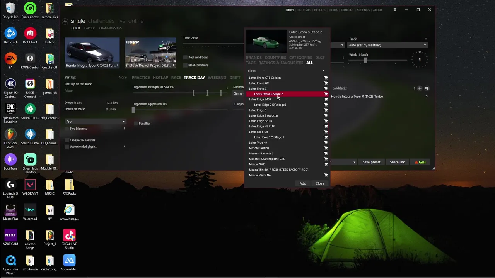Open Razer Cortex desktop icon
This screenshot has height=278, width=495.
pos(30,10)
